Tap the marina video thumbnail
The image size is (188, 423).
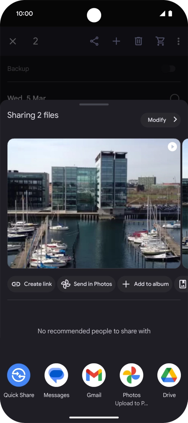pos(94,203)
